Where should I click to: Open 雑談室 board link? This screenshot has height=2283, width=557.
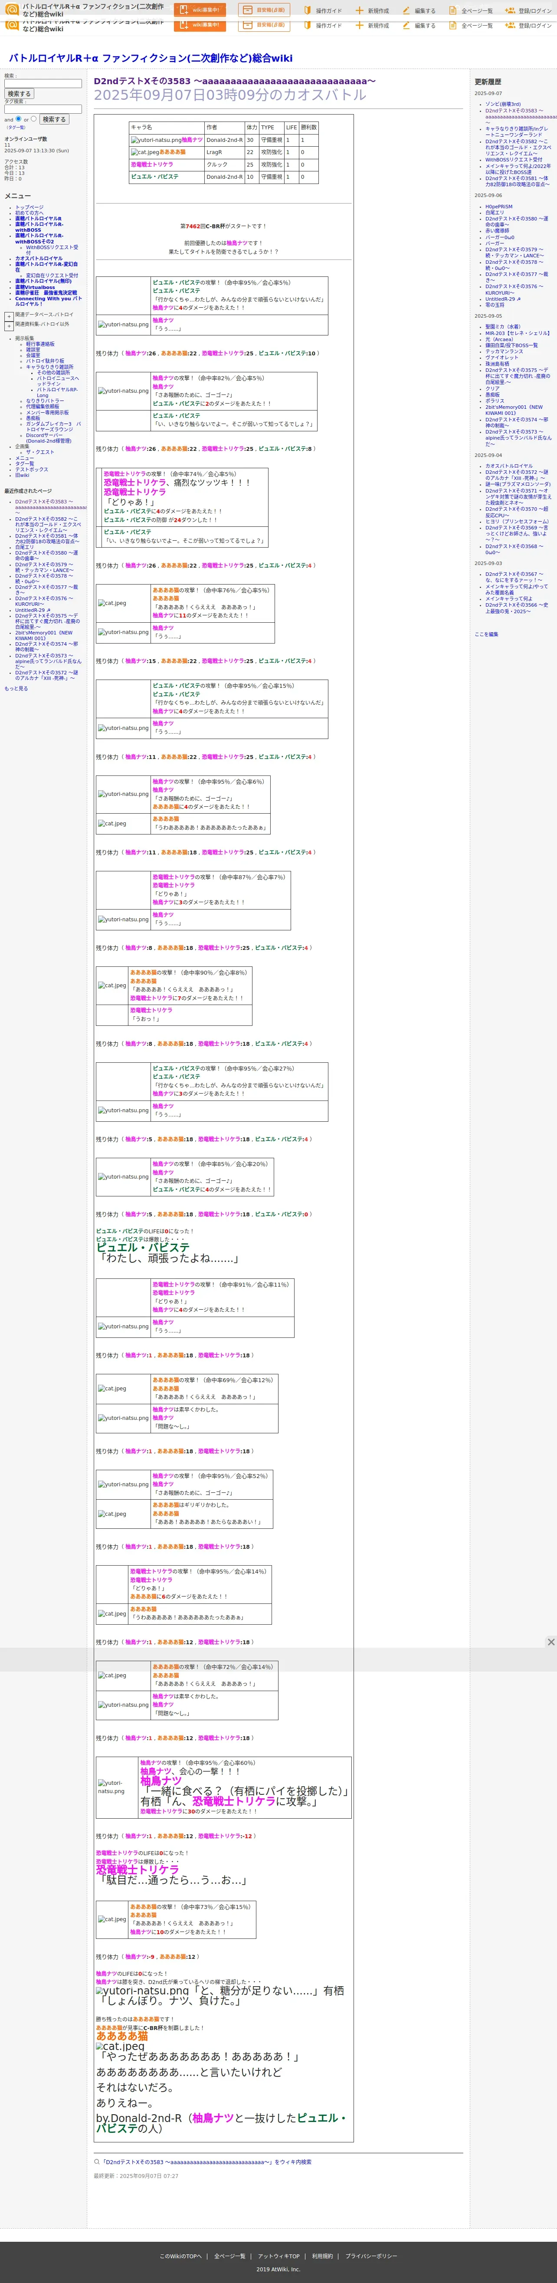[33, 349]
